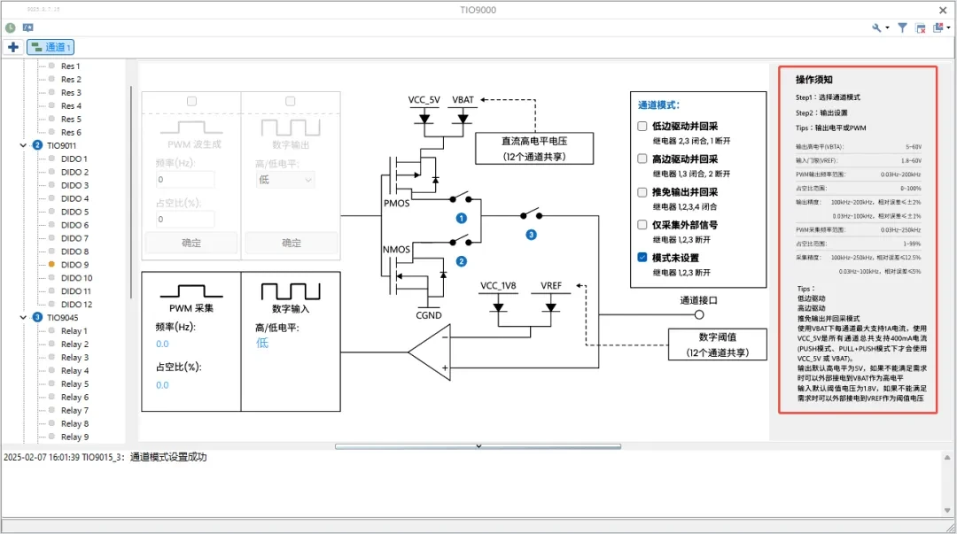The image size is (957, 534).
Task: Switch to the 通道 1 tab
Action: (51, 47)
